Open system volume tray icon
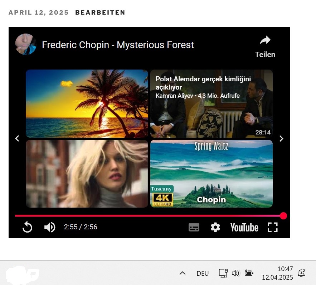316x285 pixels. coord(235,273)
